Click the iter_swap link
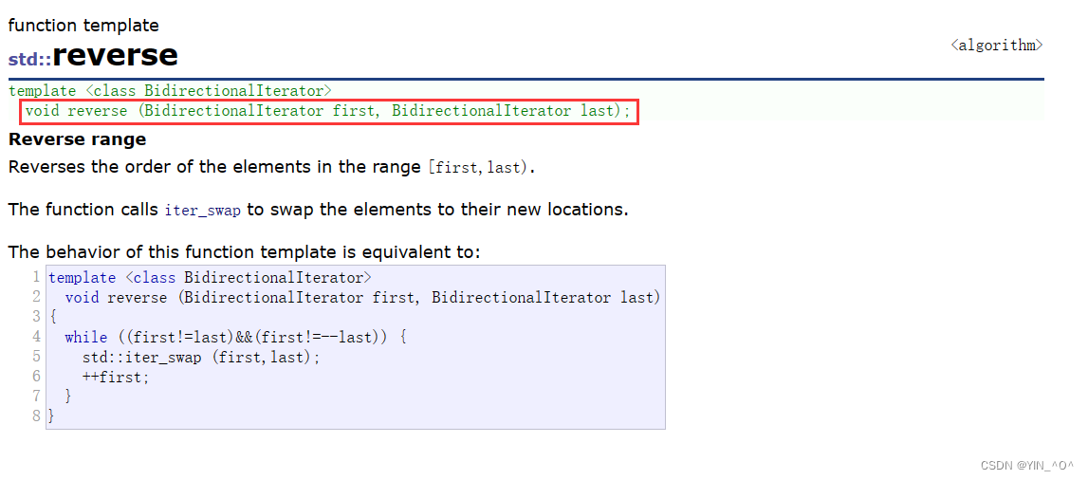This screenshot has height=480, width=1088. tap(203, 210)
